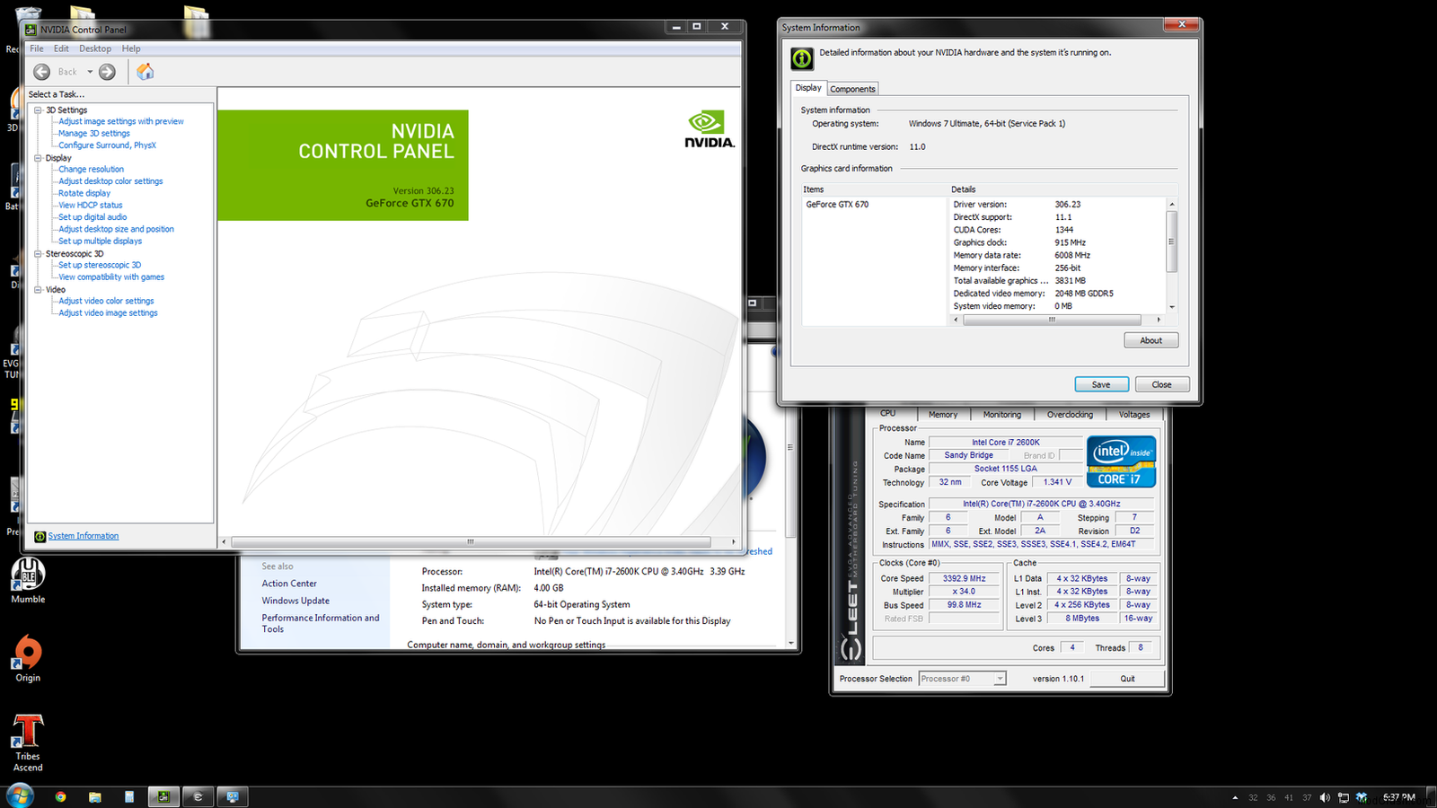Click the forward arrow navigation icon
The height and width of the screenshot is (808, 1437).
pos(107,72)
